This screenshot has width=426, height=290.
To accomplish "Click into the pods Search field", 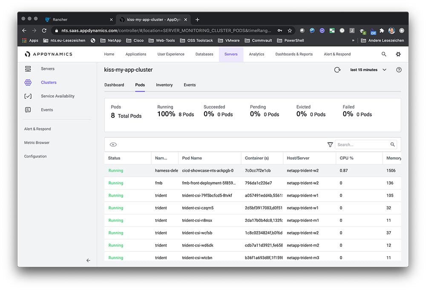I will click(x=362, y=145).
